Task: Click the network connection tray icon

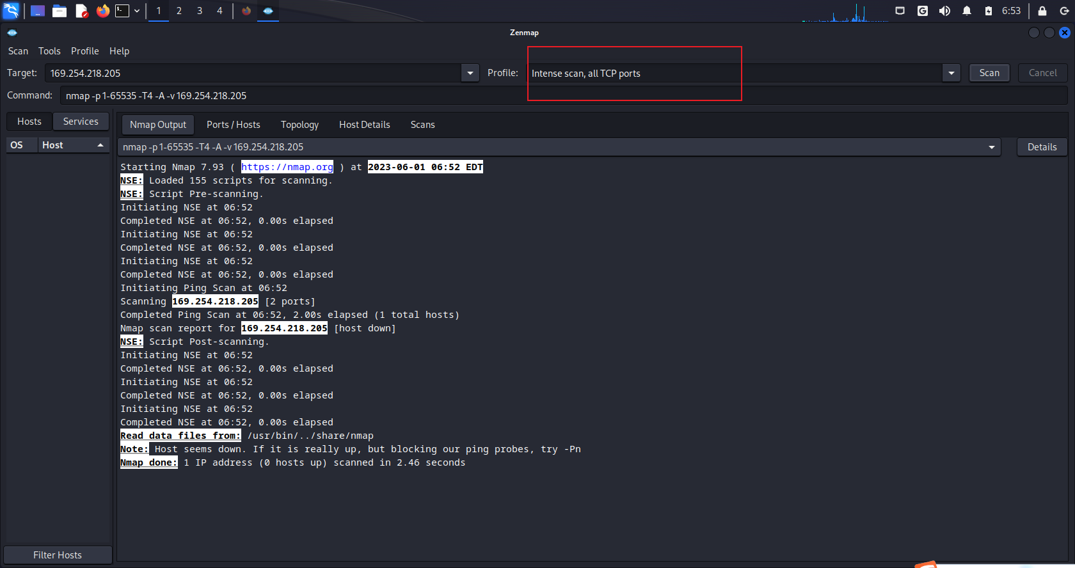Action: point(900,11)
